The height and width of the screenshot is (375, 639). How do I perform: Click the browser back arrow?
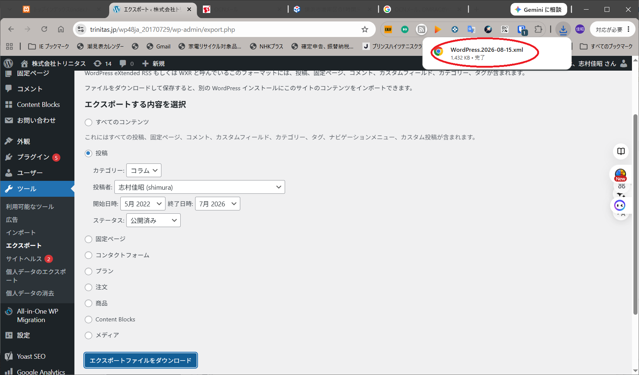click(x=11, y=29)
